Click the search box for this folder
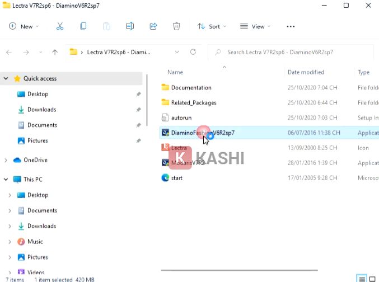The image size is (379, 282). point(291,52)
